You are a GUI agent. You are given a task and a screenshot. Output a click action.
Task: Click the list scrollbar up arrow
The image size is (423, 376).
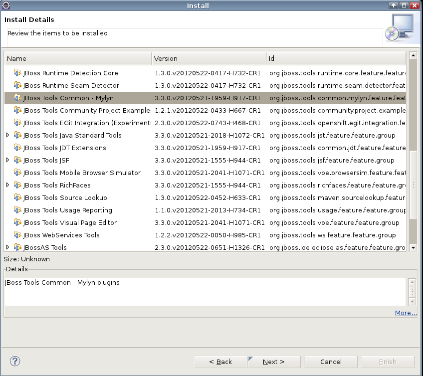click(x=413, y=55)
